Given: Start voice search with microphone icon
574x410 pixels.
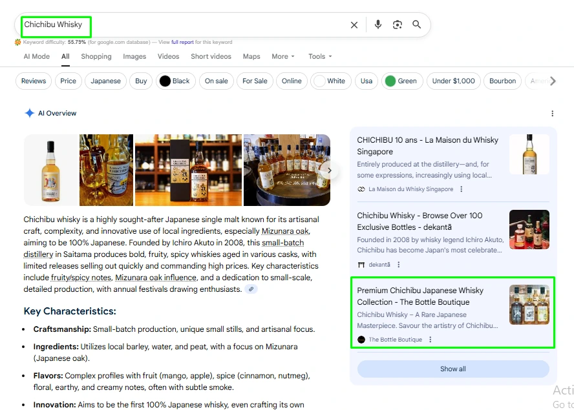Looking at the screenshot, I should click(378, 25).
